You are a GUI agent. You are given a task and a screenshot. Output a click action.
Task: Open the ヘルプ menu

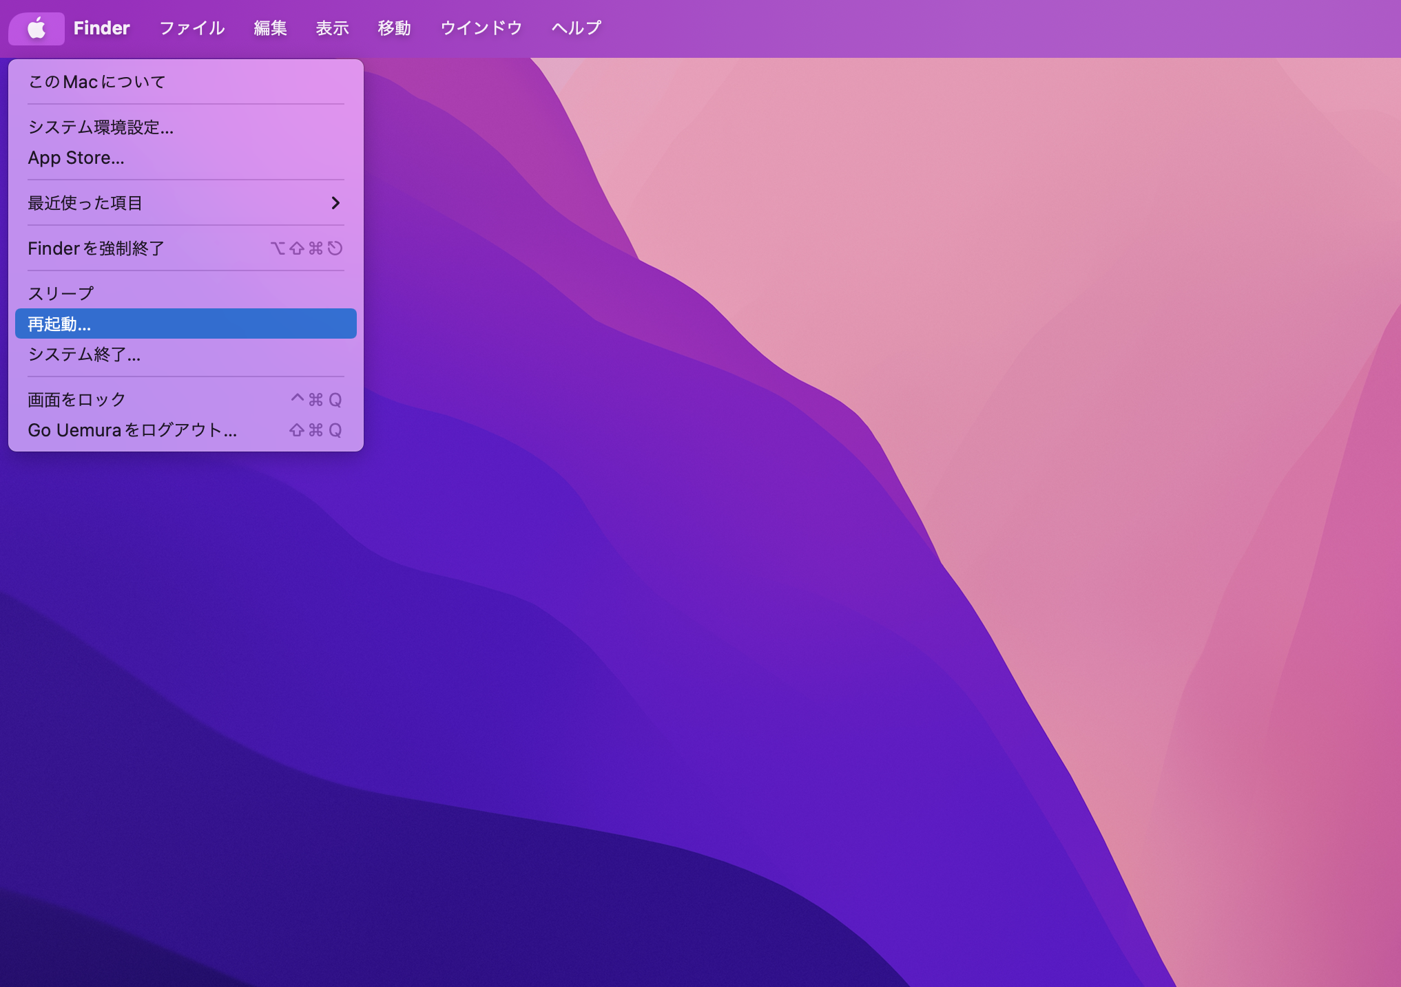pos(577,28)
